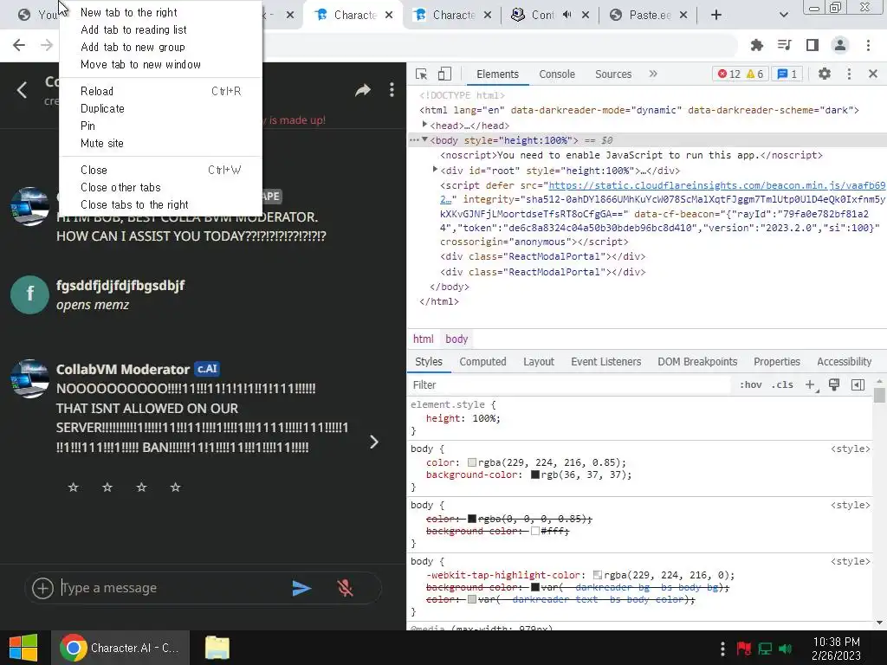This screenshot has height=665, width=887.
Task: Open the tap-highlight-color swatch
Action: 598,575
